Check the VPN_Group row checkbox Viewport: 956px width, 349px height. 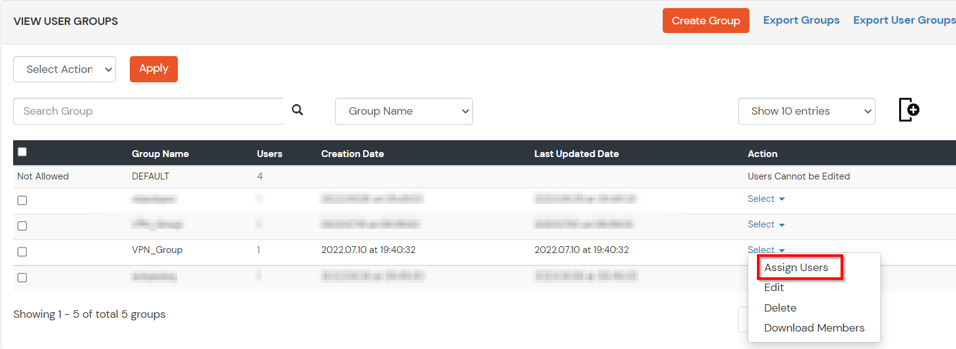click(x=22, y=252)
